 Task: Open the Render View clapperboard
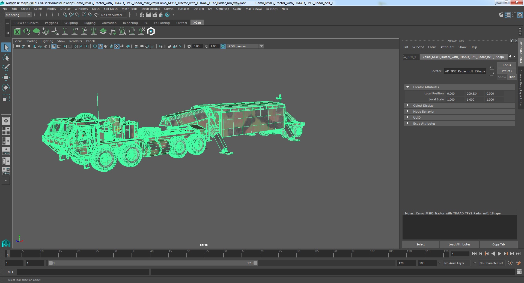click(x=142, y=15)
